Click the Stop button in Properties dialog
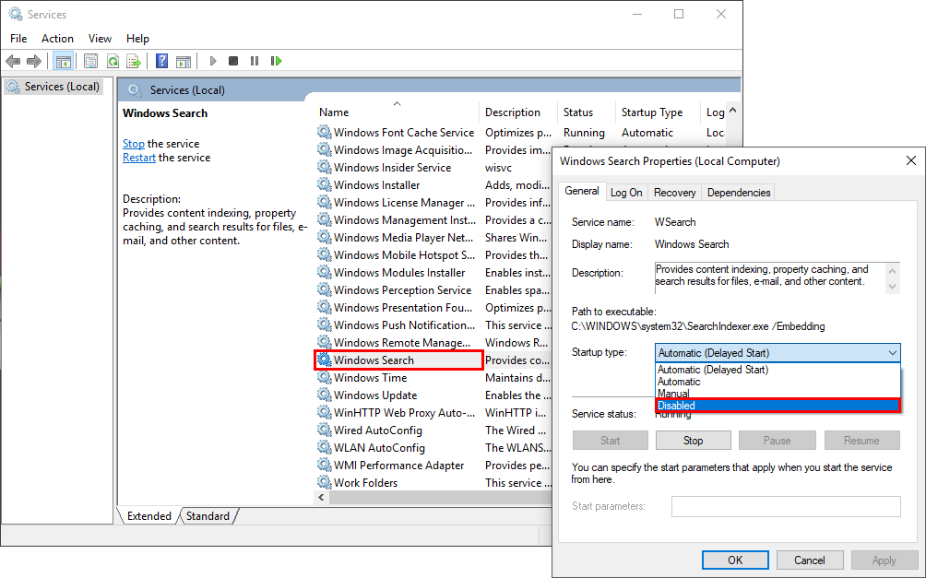Viewport: 926px width, 578px height. pyautogui.click(x=693, y=441)
